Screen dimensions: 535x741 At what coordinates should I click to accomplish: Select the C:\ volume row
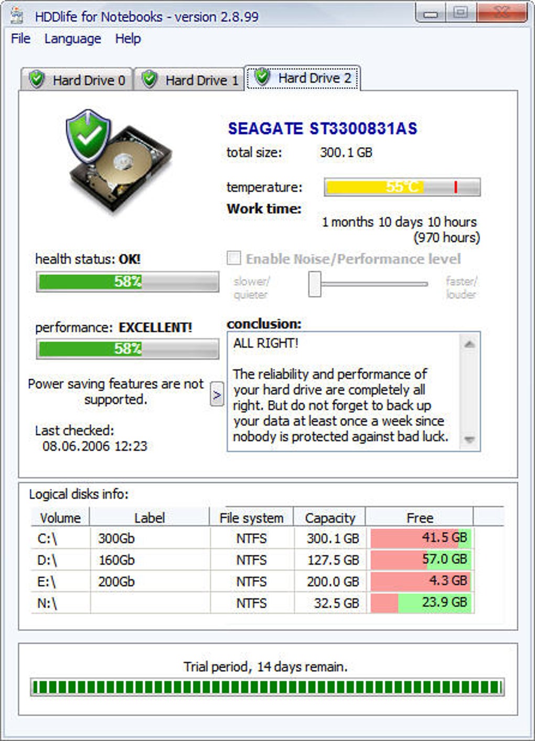click(252, 538)
